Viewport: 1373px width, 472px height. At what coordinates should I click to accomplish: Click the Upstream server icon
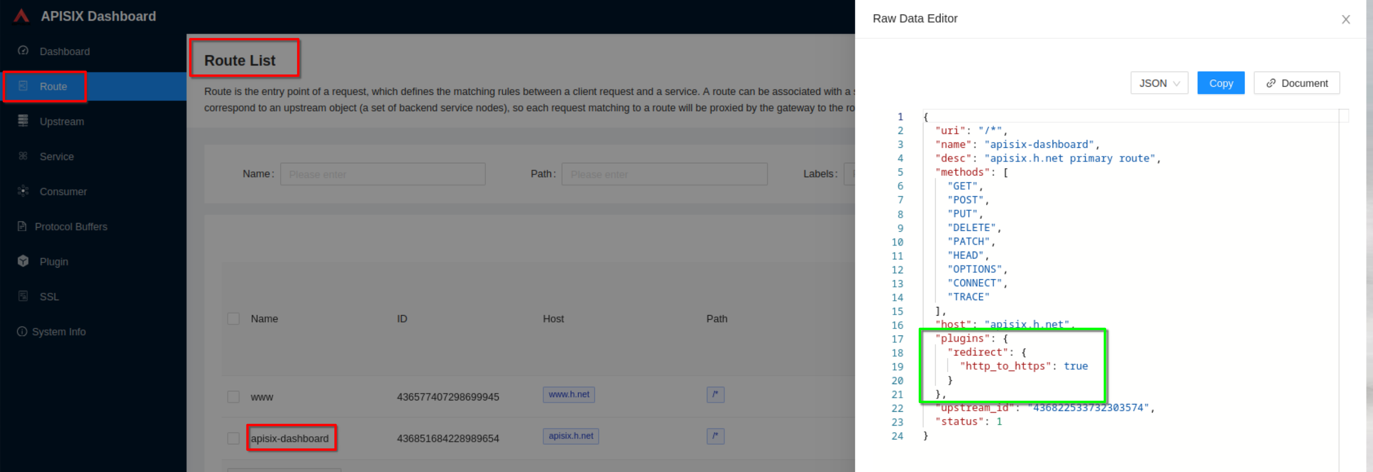(x=23, y=121)
